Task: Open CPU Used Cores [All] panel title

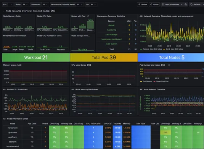Action: tap(81, 65)
